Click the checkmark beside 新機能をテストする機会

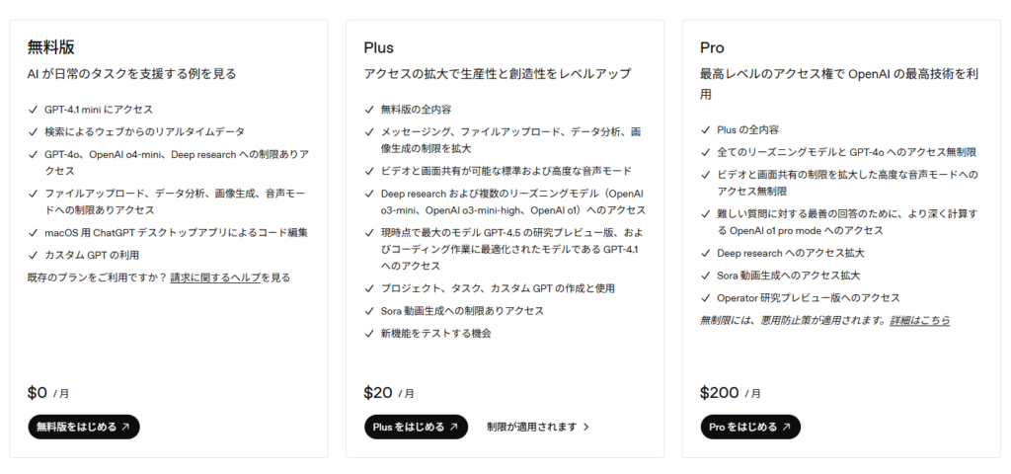(369, 333)
